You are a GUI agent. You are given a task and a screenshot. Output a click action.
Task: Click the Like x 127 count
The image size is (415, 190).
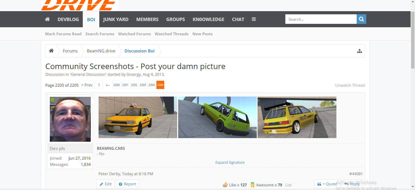(x=238, y=185)
